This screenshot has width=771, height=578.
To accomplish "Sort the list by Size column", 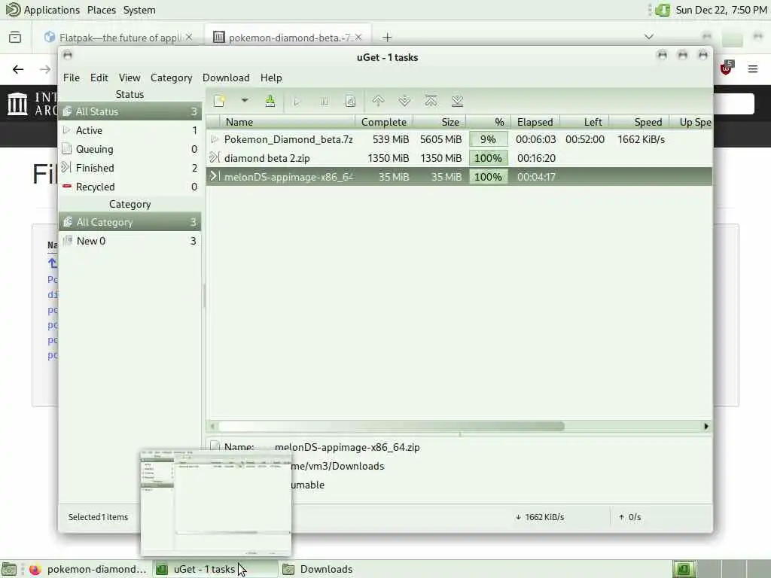I will 440,122.
